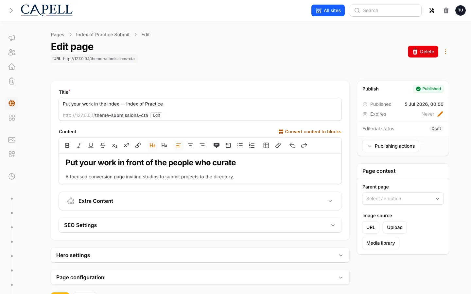Open the add-widget grid icon in sidebar
Image resolution: width=471 pixels, height=294 pixels.
point(12,154)
